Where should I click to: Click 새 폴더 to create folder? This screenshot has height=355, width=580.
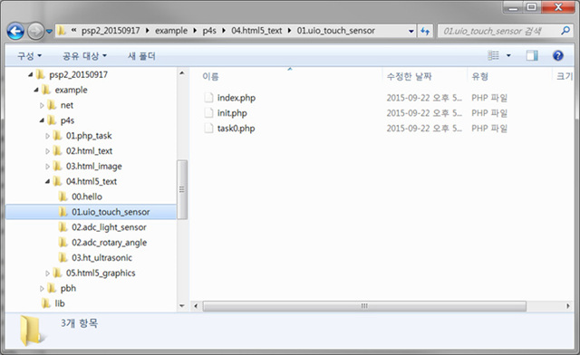pyautogui.click(x=141, y=56)
